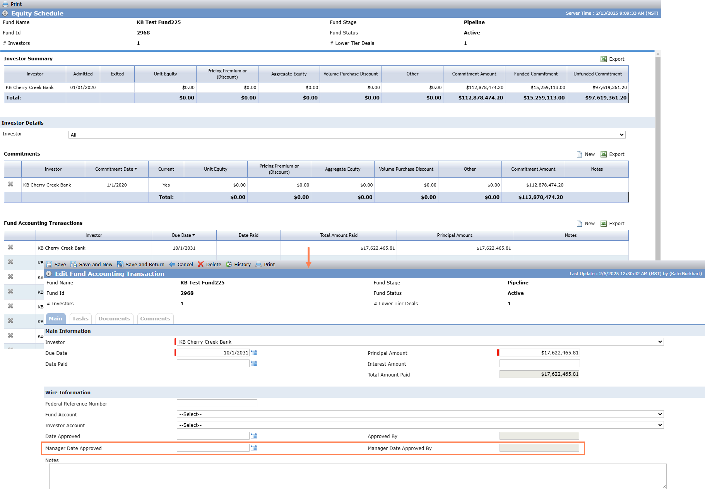The width and height of the screenshot is (705, 498).
Task: Delete this fund accounting transaction
Action: tap(209, 265)
